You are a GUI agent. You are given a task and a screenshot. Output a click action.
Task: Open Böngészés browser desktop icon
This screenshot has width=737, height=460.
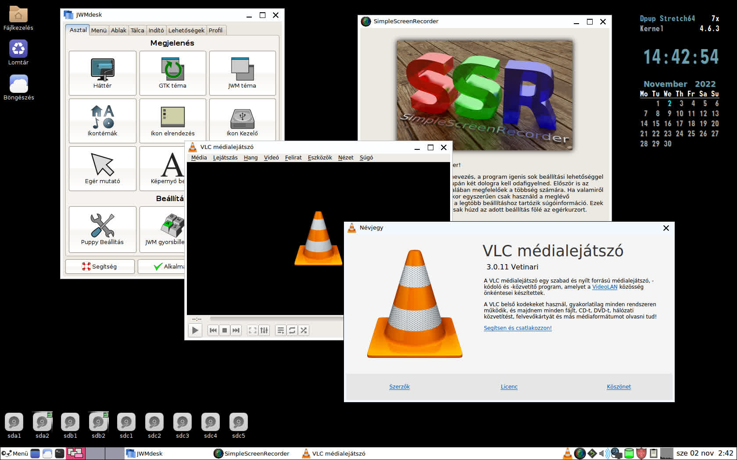18,88
